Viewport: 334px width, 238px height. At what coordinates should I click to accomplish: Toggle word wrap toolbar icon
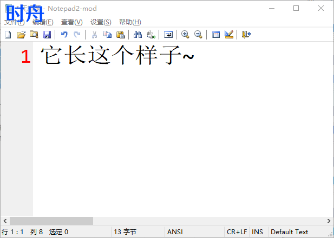168,34
